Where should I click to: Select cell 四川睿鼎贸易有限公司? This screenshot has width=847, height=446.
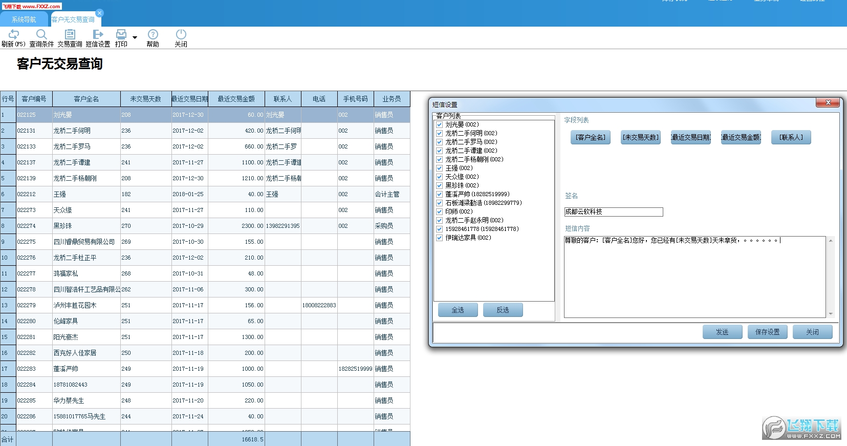86,242
